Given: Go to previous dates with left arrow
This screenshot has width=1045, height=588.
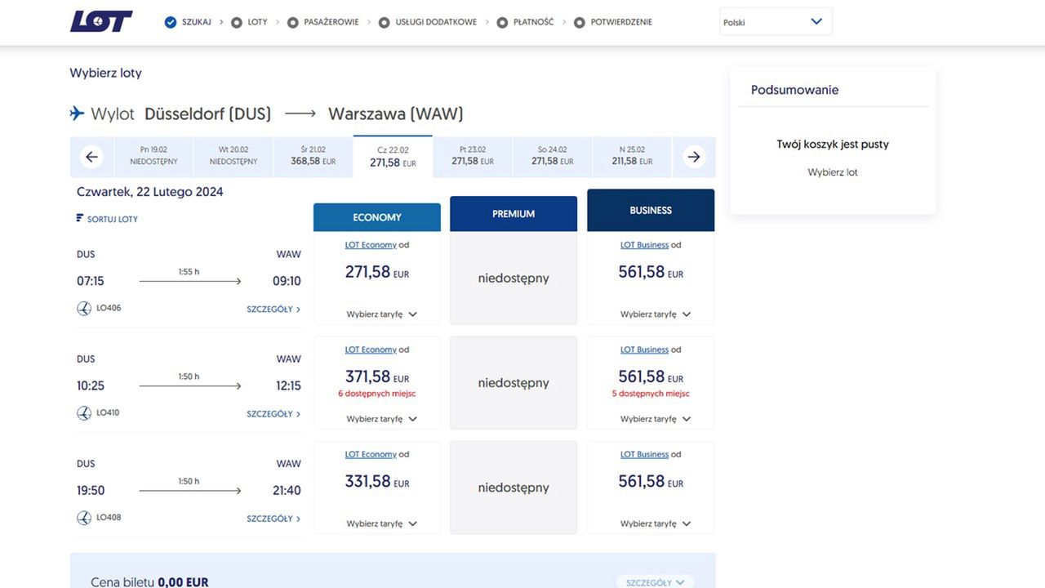Looking at the screenshot, I should tap(92, 157).
